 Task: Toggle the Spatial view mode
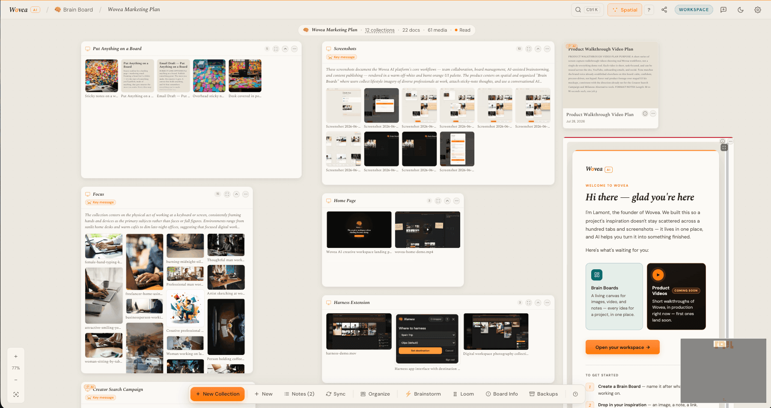[625, 10]
